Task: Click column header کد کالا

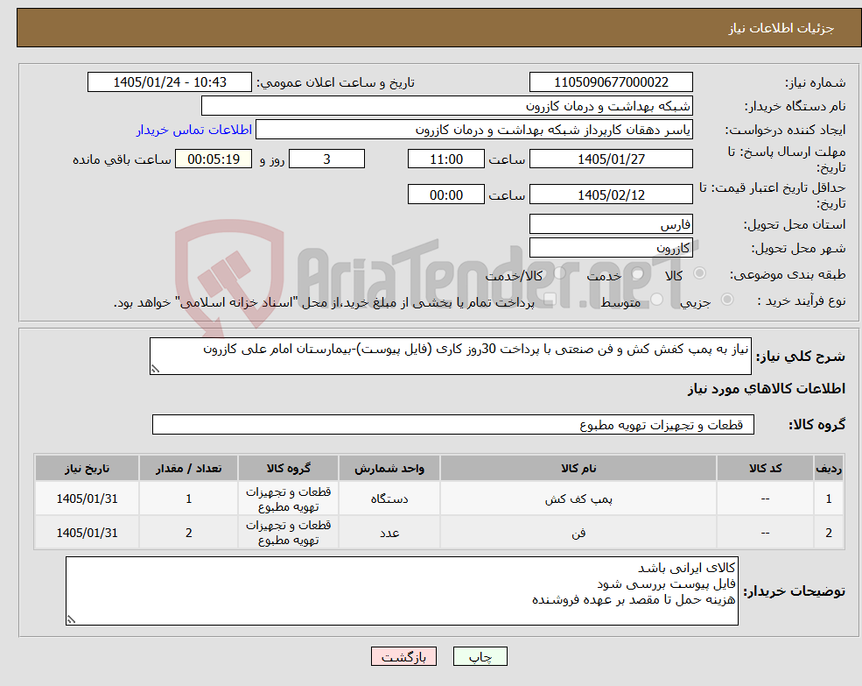Action: click(765, 468)
